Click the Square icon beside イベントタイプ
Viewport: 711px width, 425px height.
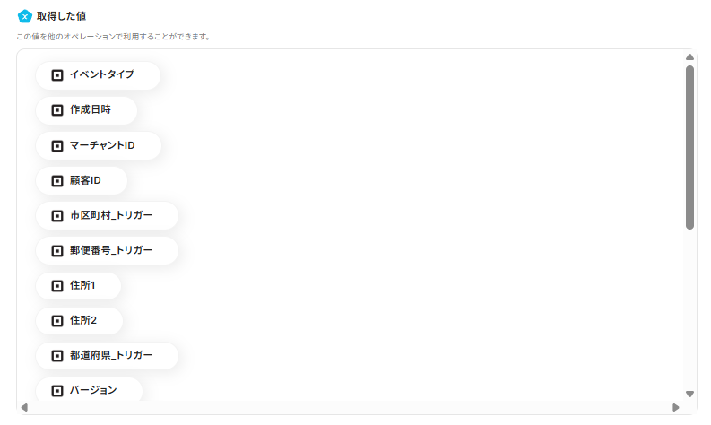click(x=57, y=75)
